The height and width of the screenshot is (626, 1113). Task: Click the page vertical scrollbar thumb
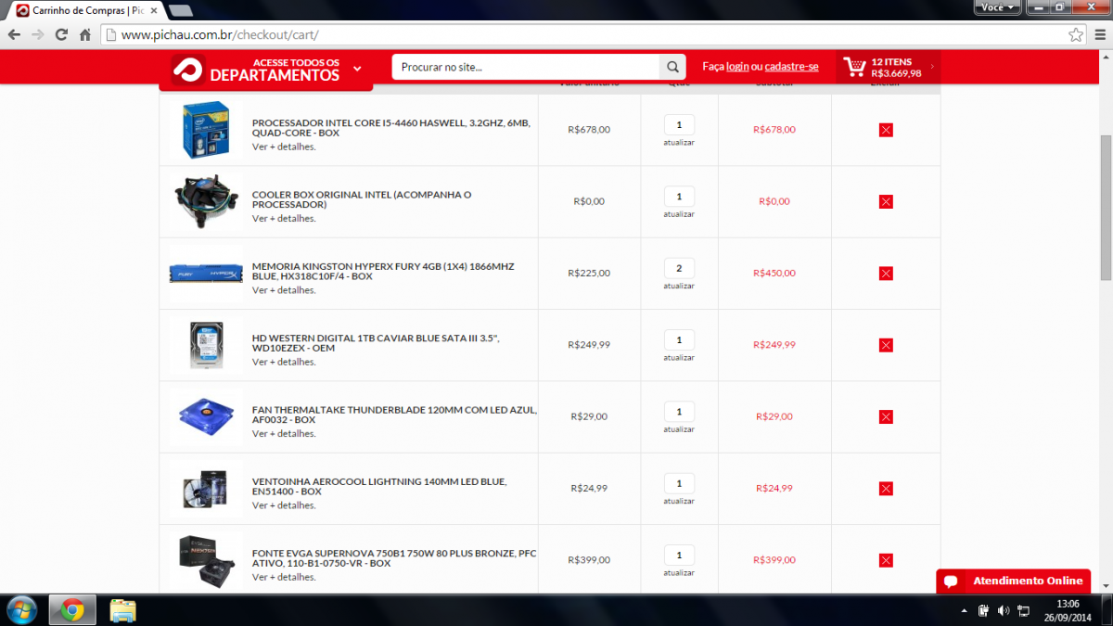pyautogui.click(x=1106, y=207)
